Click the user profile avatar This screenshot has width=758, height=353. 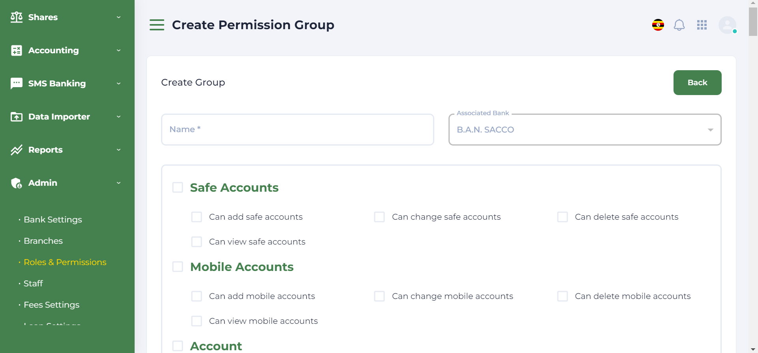click(727, 25)
